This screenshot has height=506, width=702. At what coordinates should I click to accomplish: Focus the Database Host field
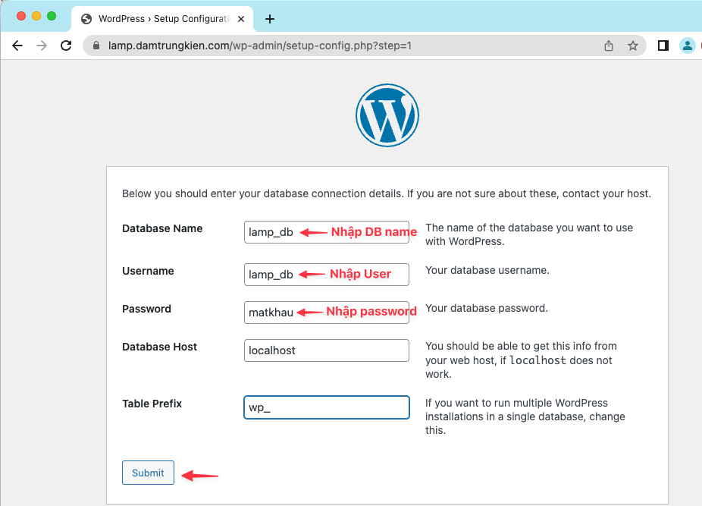pyautogui.click(x=327, y=350)
